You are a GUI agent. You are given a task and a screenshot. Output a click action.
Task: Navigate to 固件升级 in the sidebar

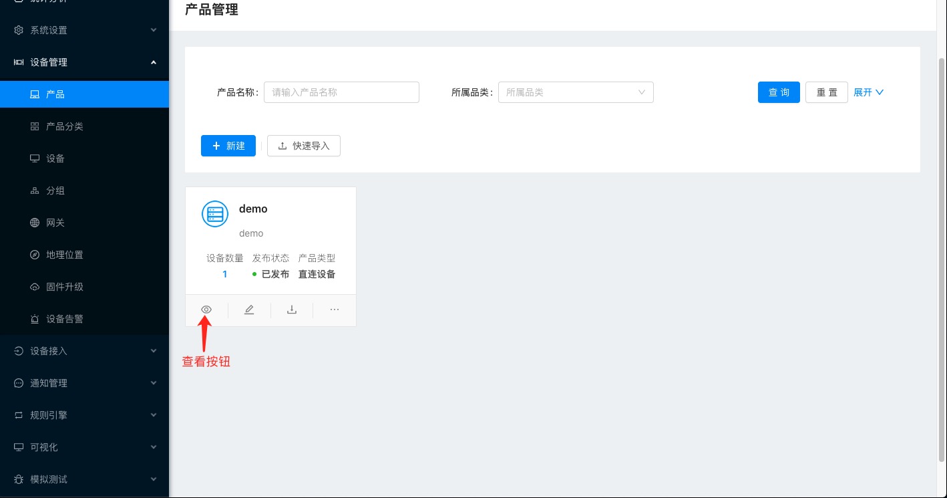[x=64, y=287]
